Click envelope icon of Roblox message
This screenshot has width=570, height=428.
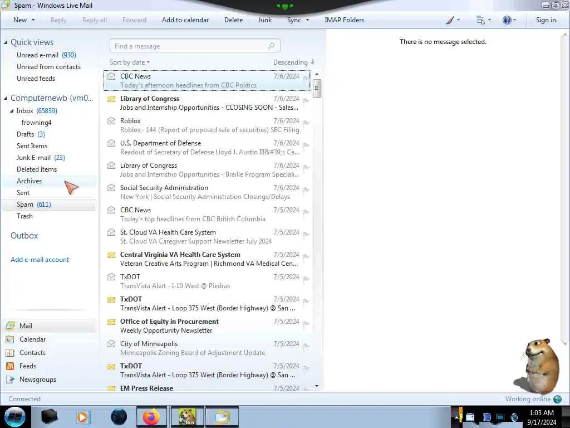tap(111, 121)
